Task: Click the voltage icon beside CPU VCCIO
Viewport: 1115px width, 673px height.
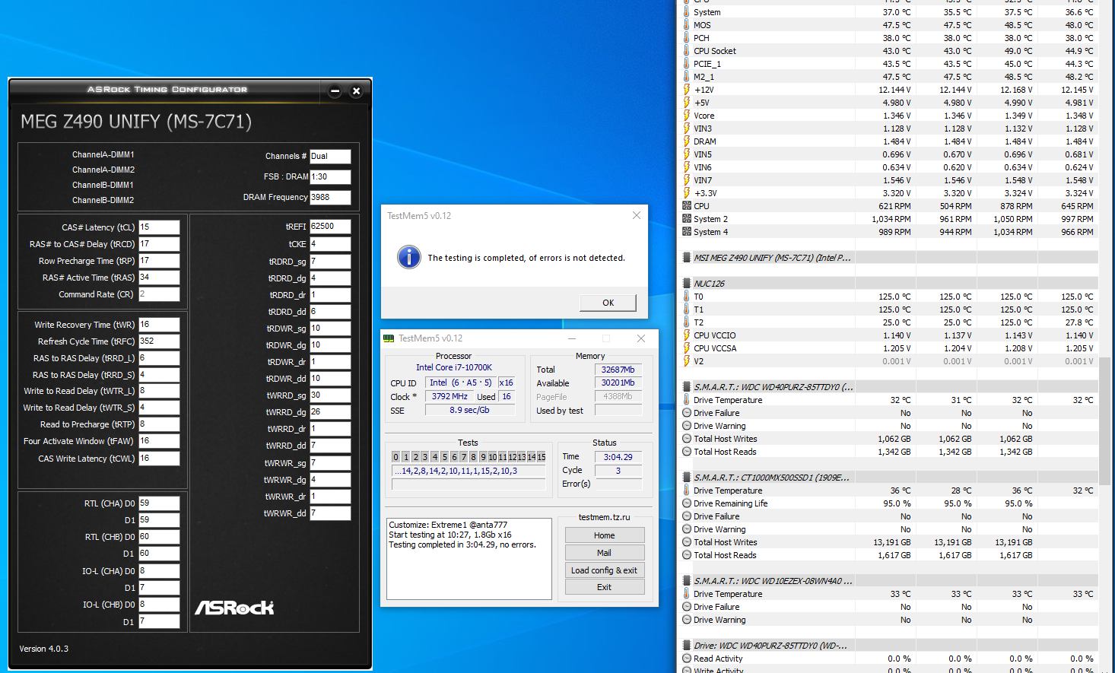Action: coord(687,335)
